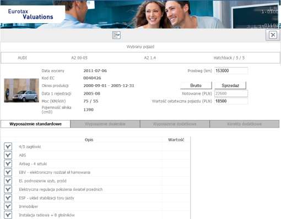
Task: Toggle the ESP układ stabilizacji checkbox
Action: pyautogui.click(x=8, y=198)
